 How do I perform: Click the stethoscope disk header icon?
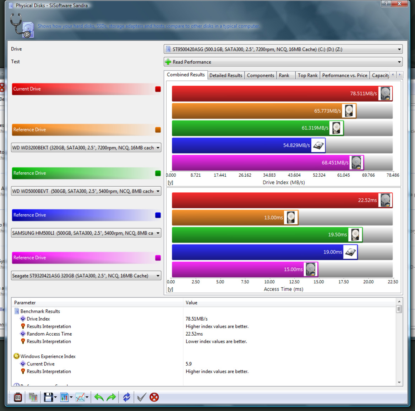tap(22, 26)
